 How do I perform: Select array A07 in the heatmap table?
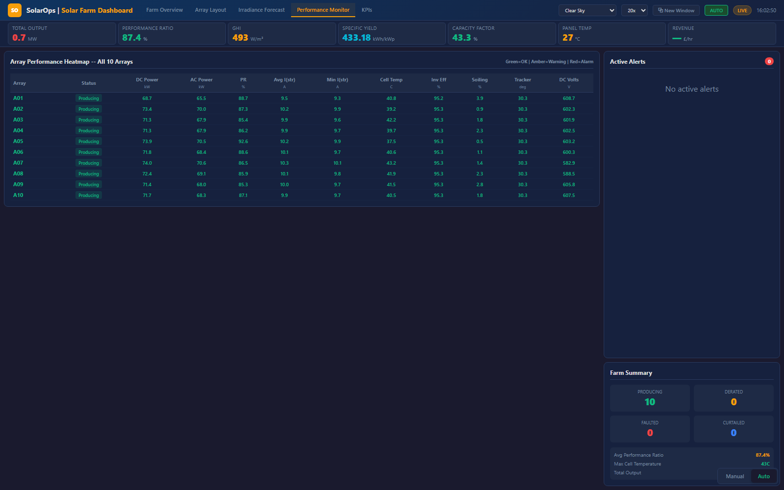pos(18,163)
